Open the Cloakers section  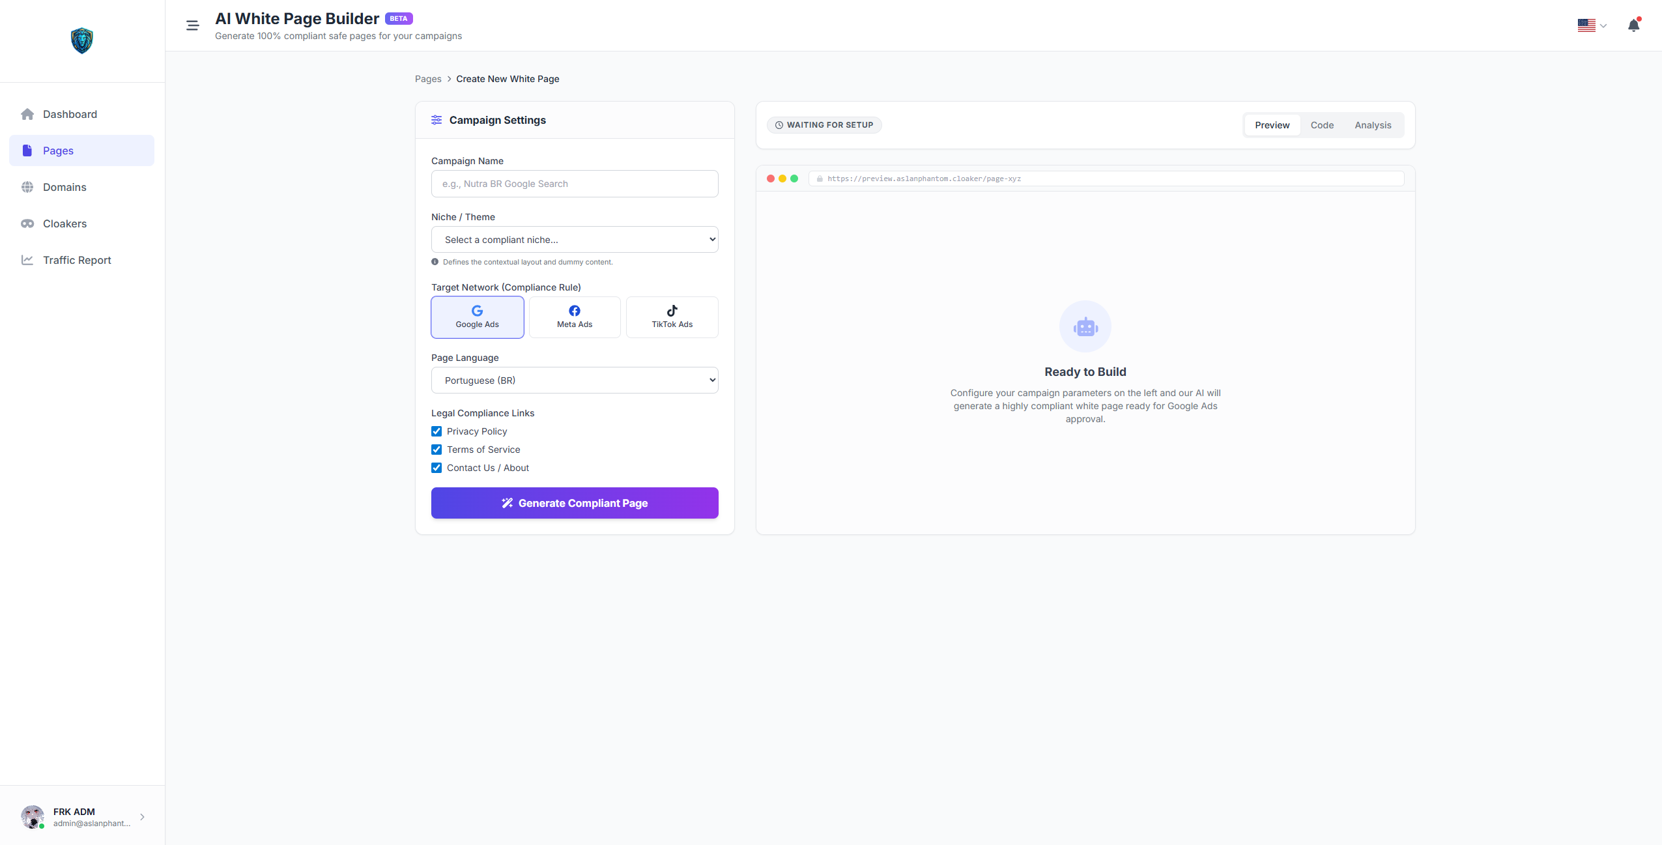(64, 223)
